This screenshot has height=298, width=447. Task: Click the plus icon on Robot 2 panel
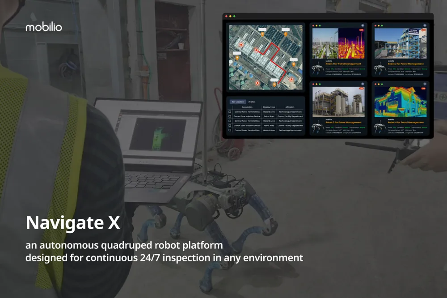coord(424,26)
